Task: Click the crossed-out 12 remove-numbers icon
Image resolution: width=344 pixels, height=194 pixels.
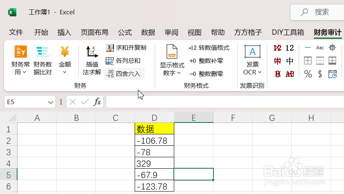Action: tap(277, 48)
